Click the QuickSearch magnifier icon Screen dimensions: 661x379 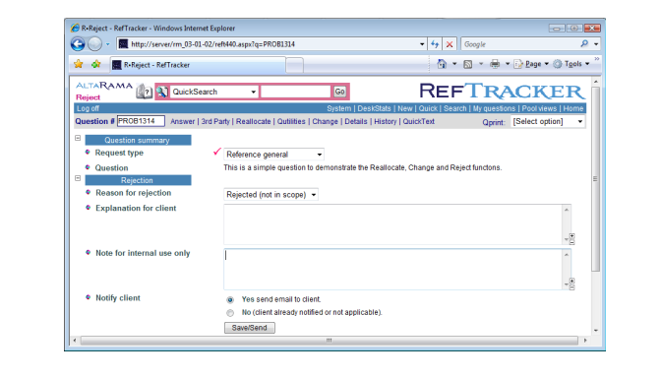pos(162,92)
